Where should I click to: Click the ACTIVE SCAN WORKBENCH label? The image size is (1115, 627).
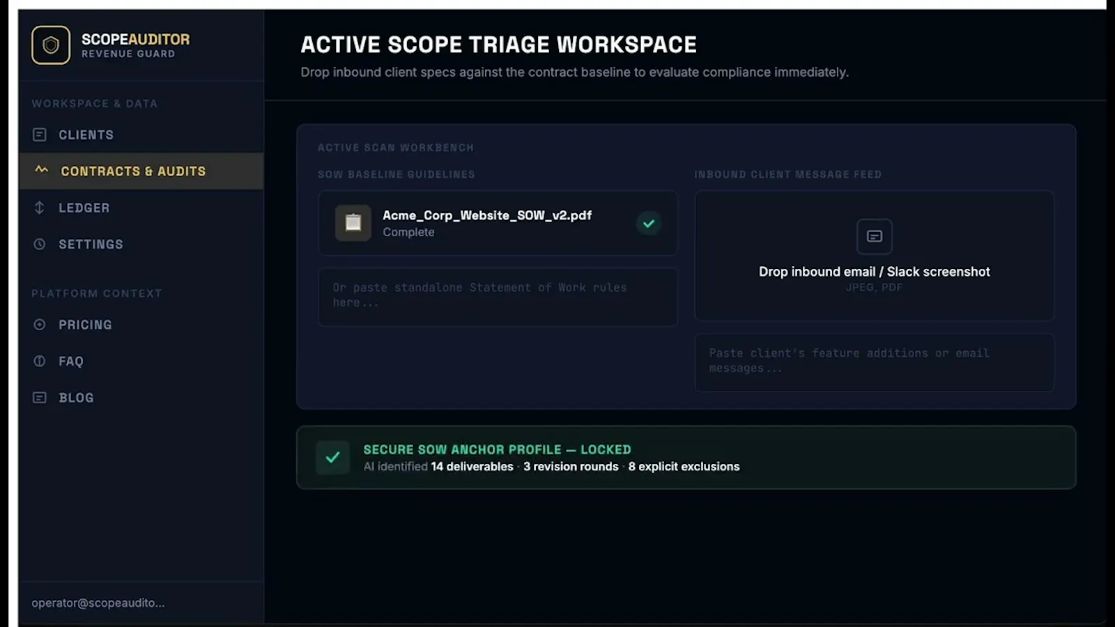pos(395,148)
